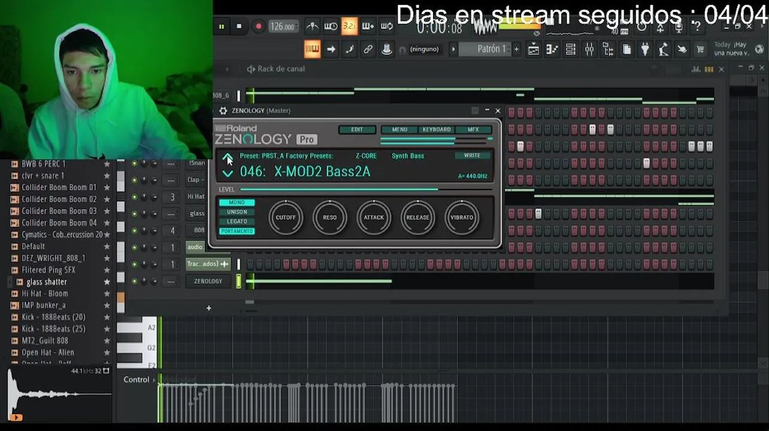This screenshot has width=769, height=431.
Task: Select glass shatter in browser
Action: click(47, 282)
